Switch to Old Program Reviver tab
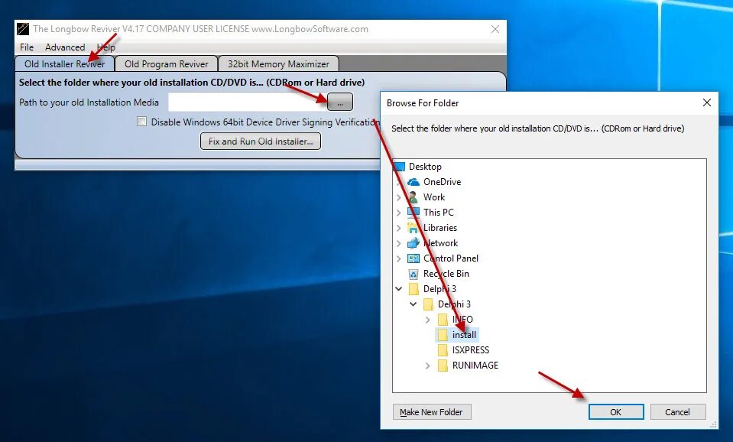 tap(167, 64)
